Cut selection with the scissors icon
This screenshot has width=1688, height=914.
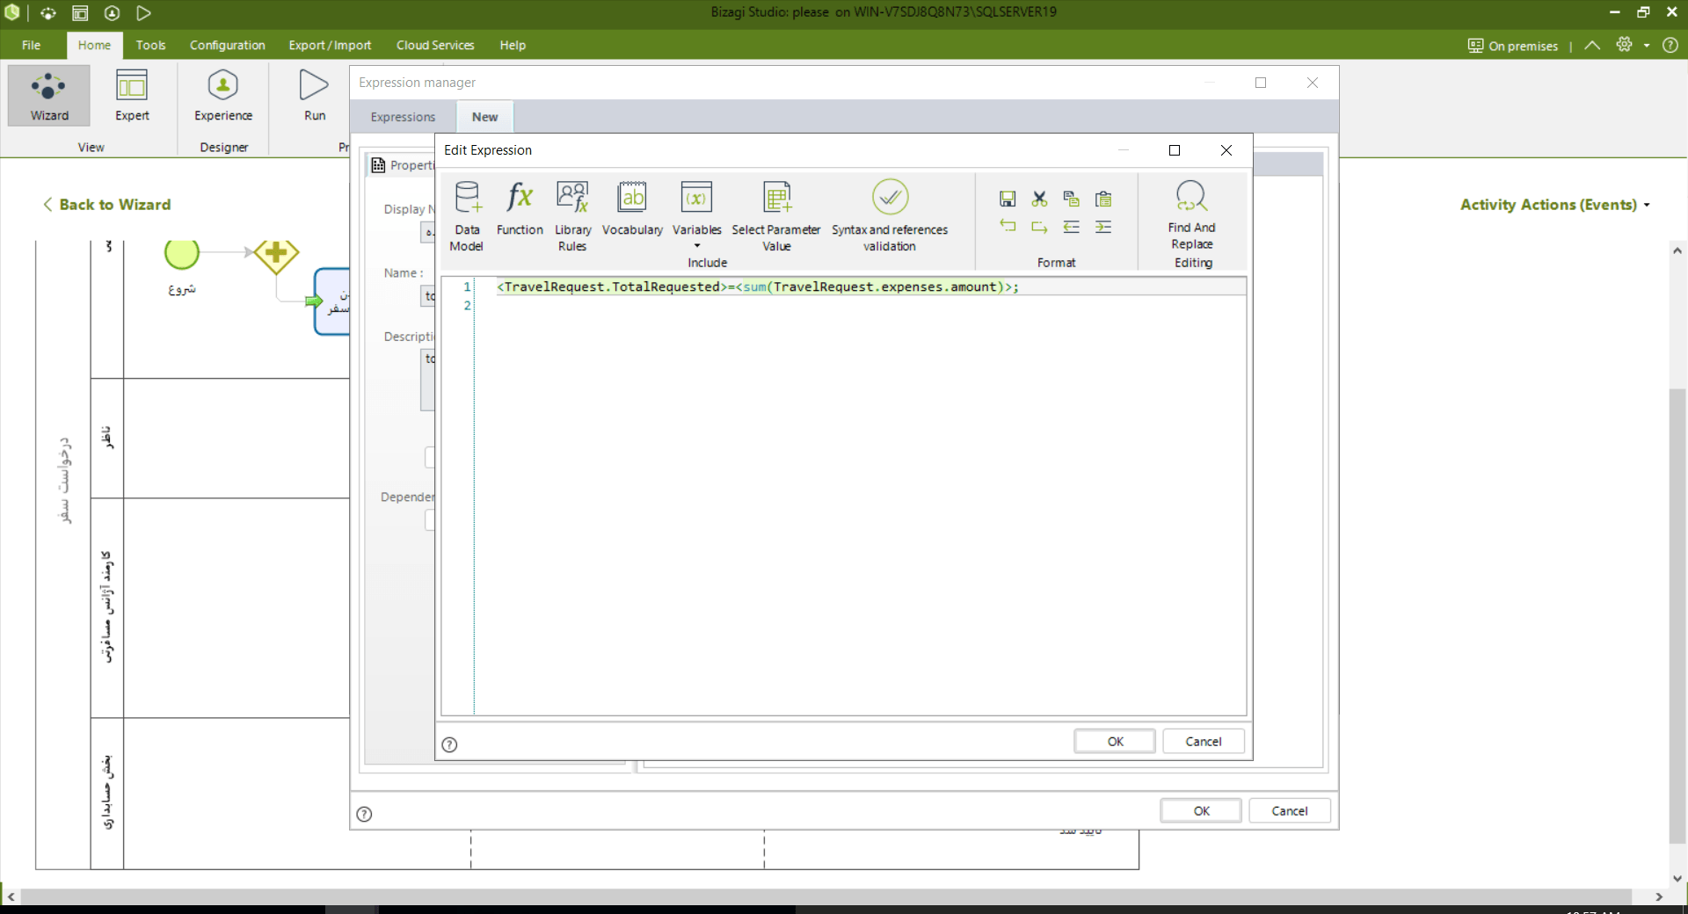point(1039,199)
